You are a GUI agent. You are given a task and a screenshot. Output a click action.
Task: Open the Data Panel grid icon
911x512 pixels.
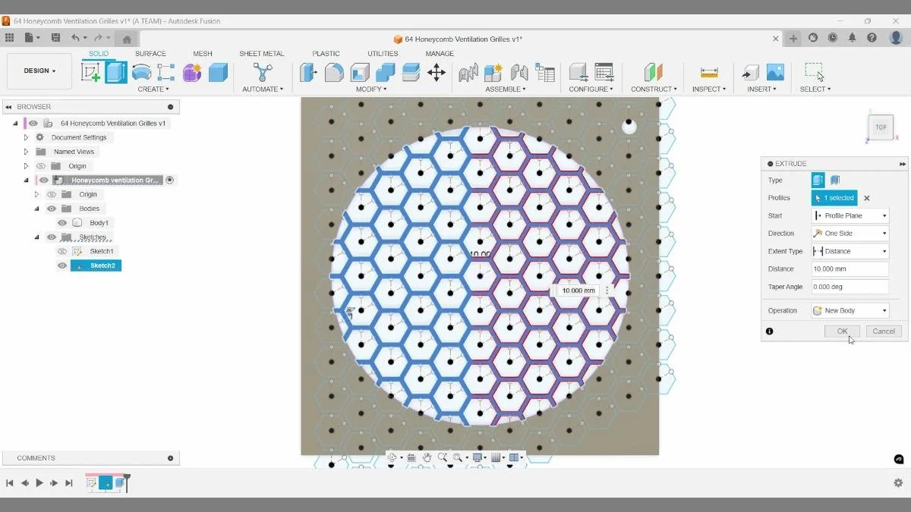pos(9,38)
